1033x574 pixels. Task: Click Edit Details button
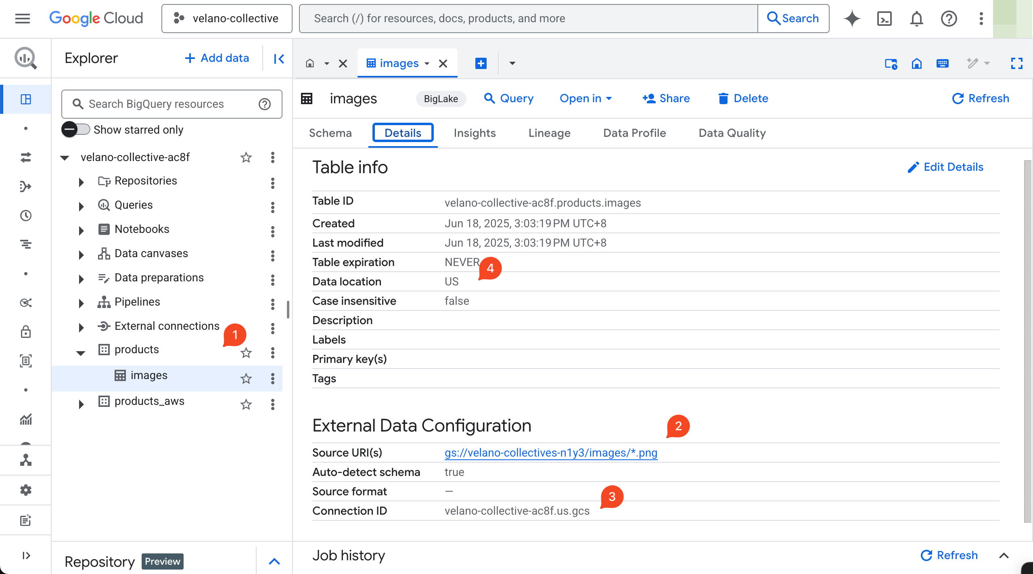(945, 167)
